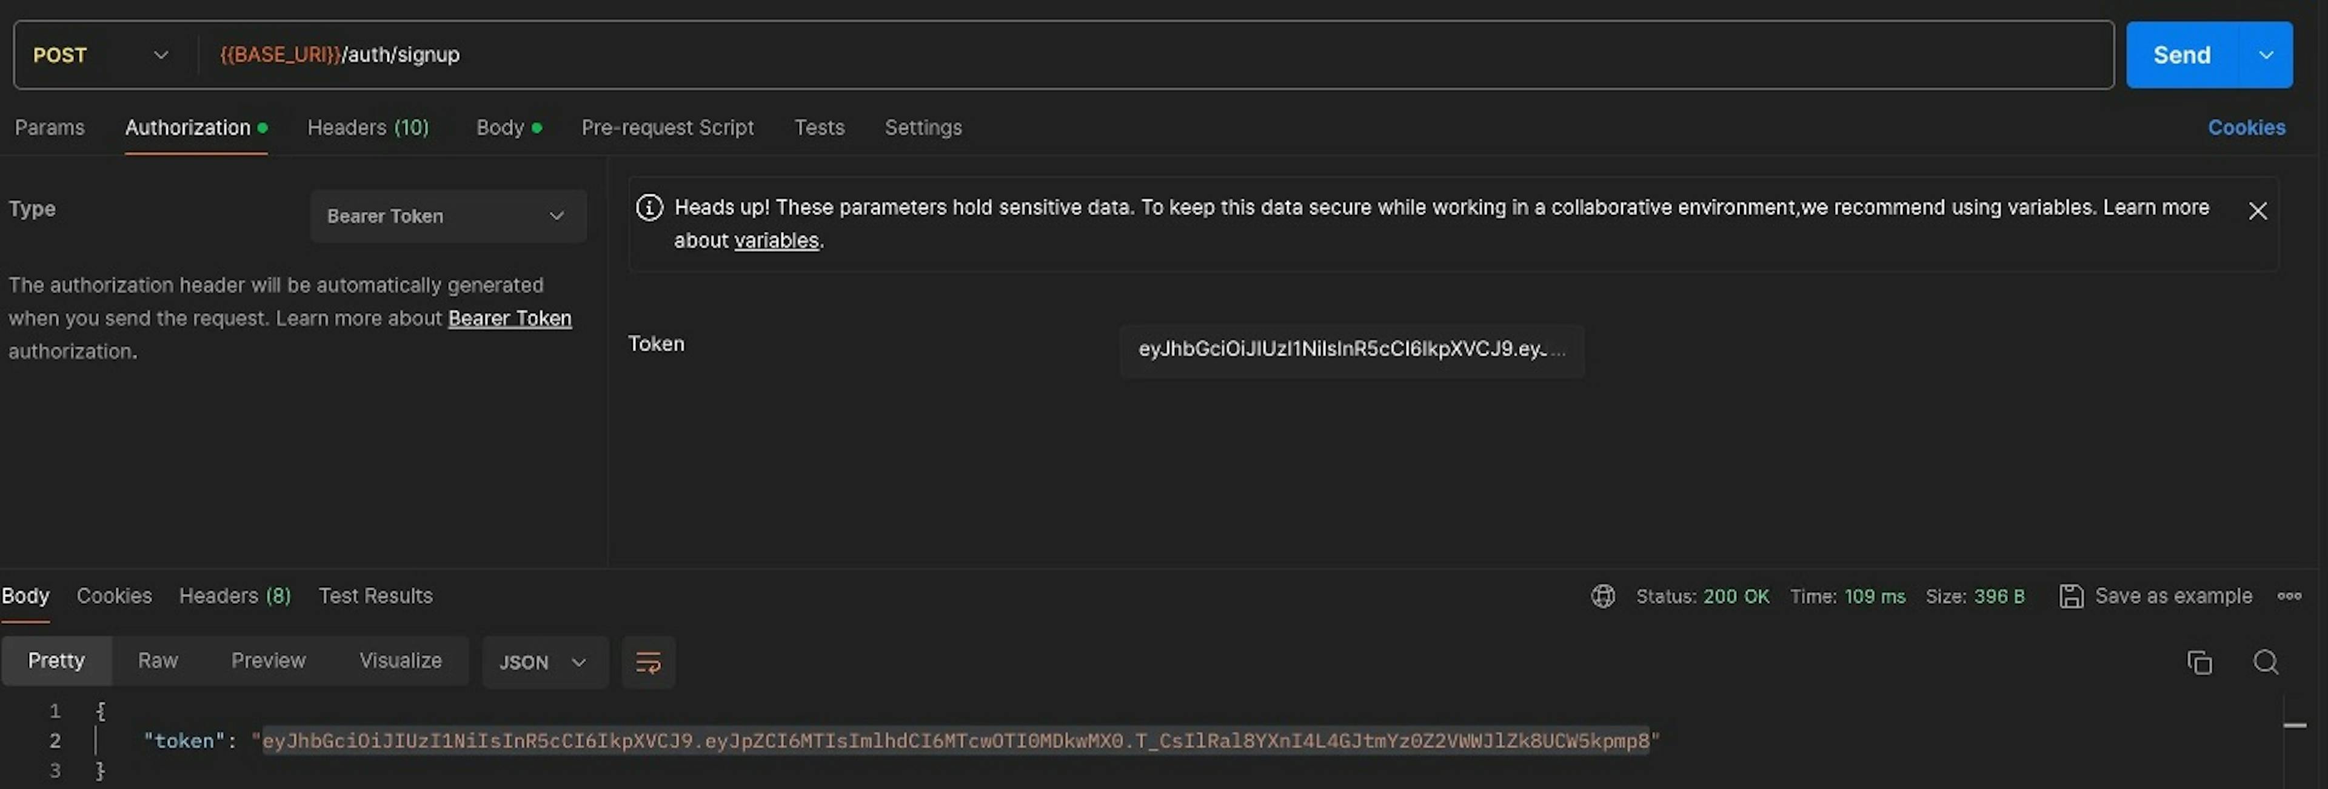Click the variables hyperlink in warning
Screen dimensions: 2328x789
click(x=777, y=239)
